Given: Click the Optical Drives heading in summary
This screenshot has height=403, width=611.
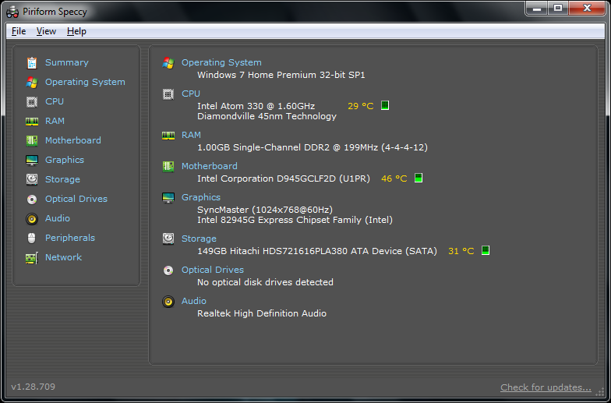Looking at the screenshot, I should point(213,270).
